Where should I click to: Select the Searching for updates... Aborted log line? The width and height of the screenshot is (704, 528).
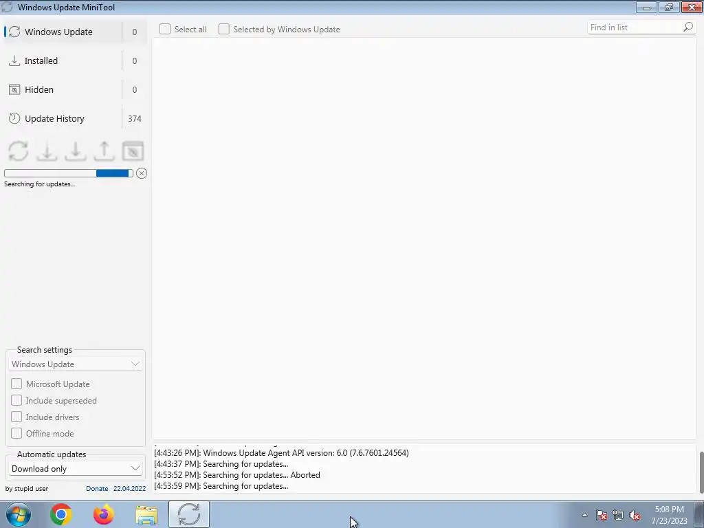237,475
